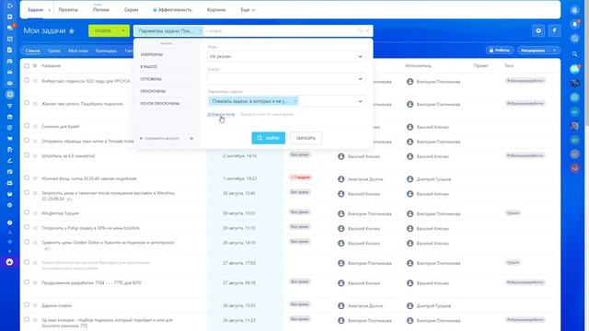Click Виктория's avatar in the first task row Исполнитель

[410, 82]
